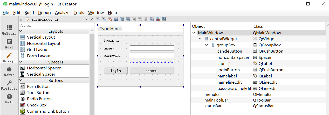Viewport: 329px width, 115px height.
Task: Pick Vertical Layout in widget box
Action: point(41,37)
